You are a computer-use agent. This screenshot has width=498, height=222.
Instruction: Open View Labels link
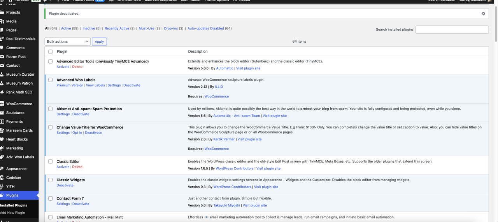point(95,85)
